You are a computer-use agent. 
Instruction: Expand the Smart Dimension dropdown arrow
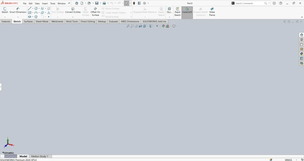click(x=18, y=17)
